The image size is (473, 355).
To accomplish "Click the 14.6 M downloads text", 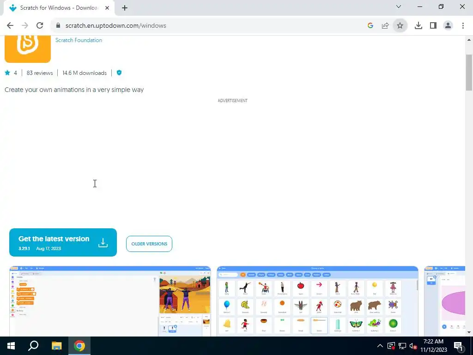I will point(85,73).
